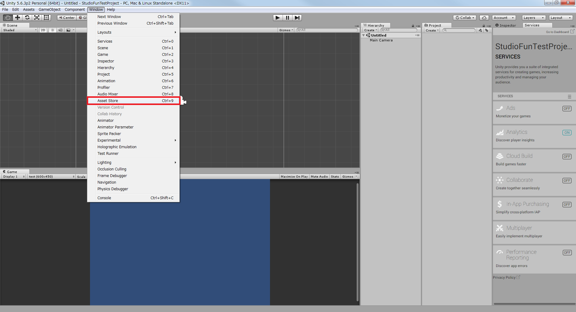
Task: Click the Project panel search field
Action: click(459, 30)
